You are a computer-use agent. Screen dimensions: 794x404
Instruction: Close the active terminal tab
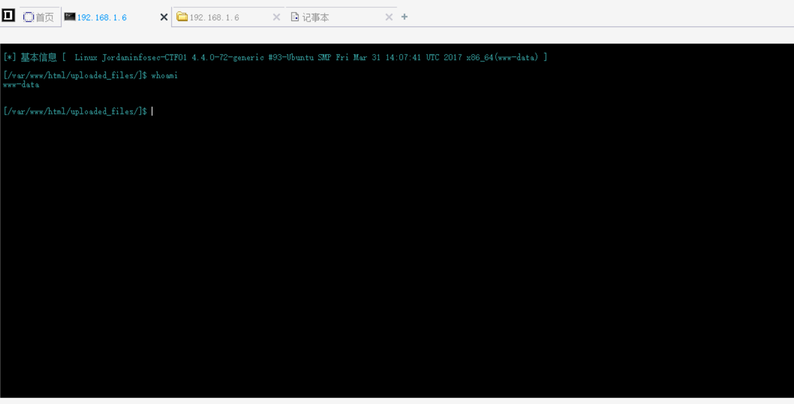(x=163, y=17)
